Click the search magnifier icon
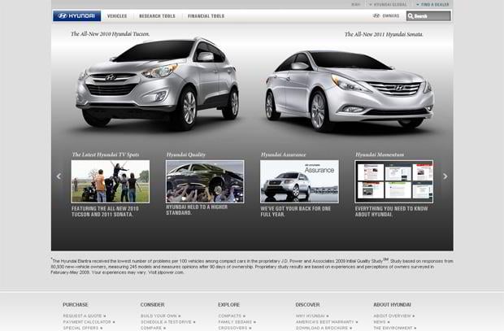Screen dimensions: 504x331 click(412, 15)
